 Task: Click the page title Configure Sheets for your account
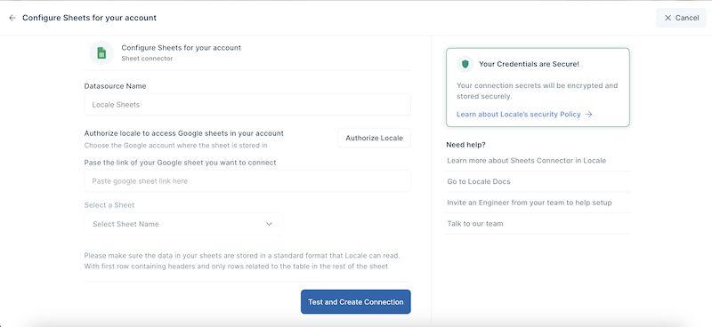click(90, 18)
